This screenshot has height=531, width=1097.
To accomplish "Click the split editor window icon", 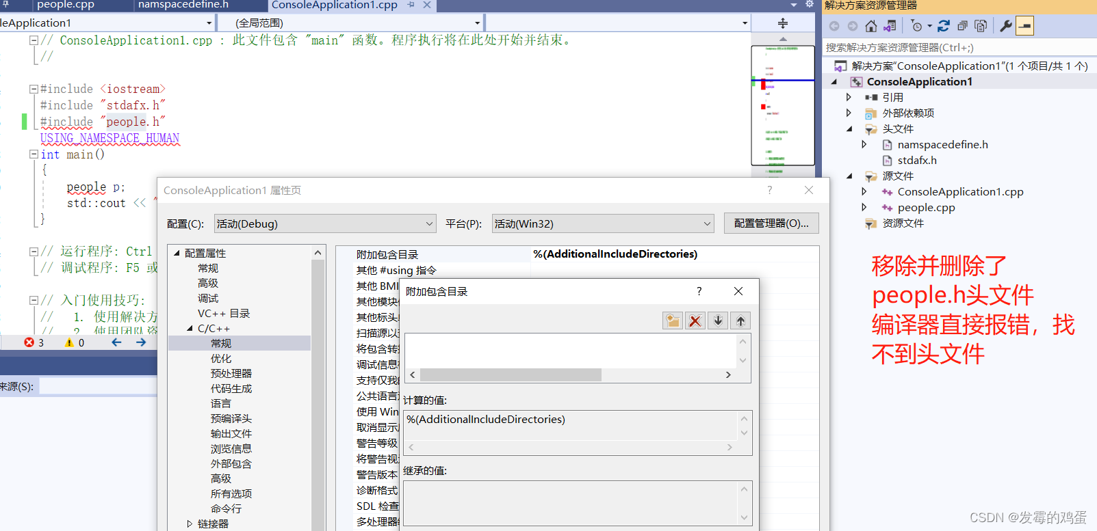I will coord(783,23).
